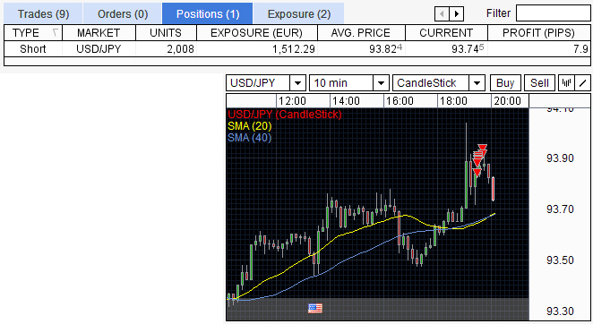This screenshot has width=593, height=324.
Task: Switch to the Trades (9) tab
Action: coord(43,14)
